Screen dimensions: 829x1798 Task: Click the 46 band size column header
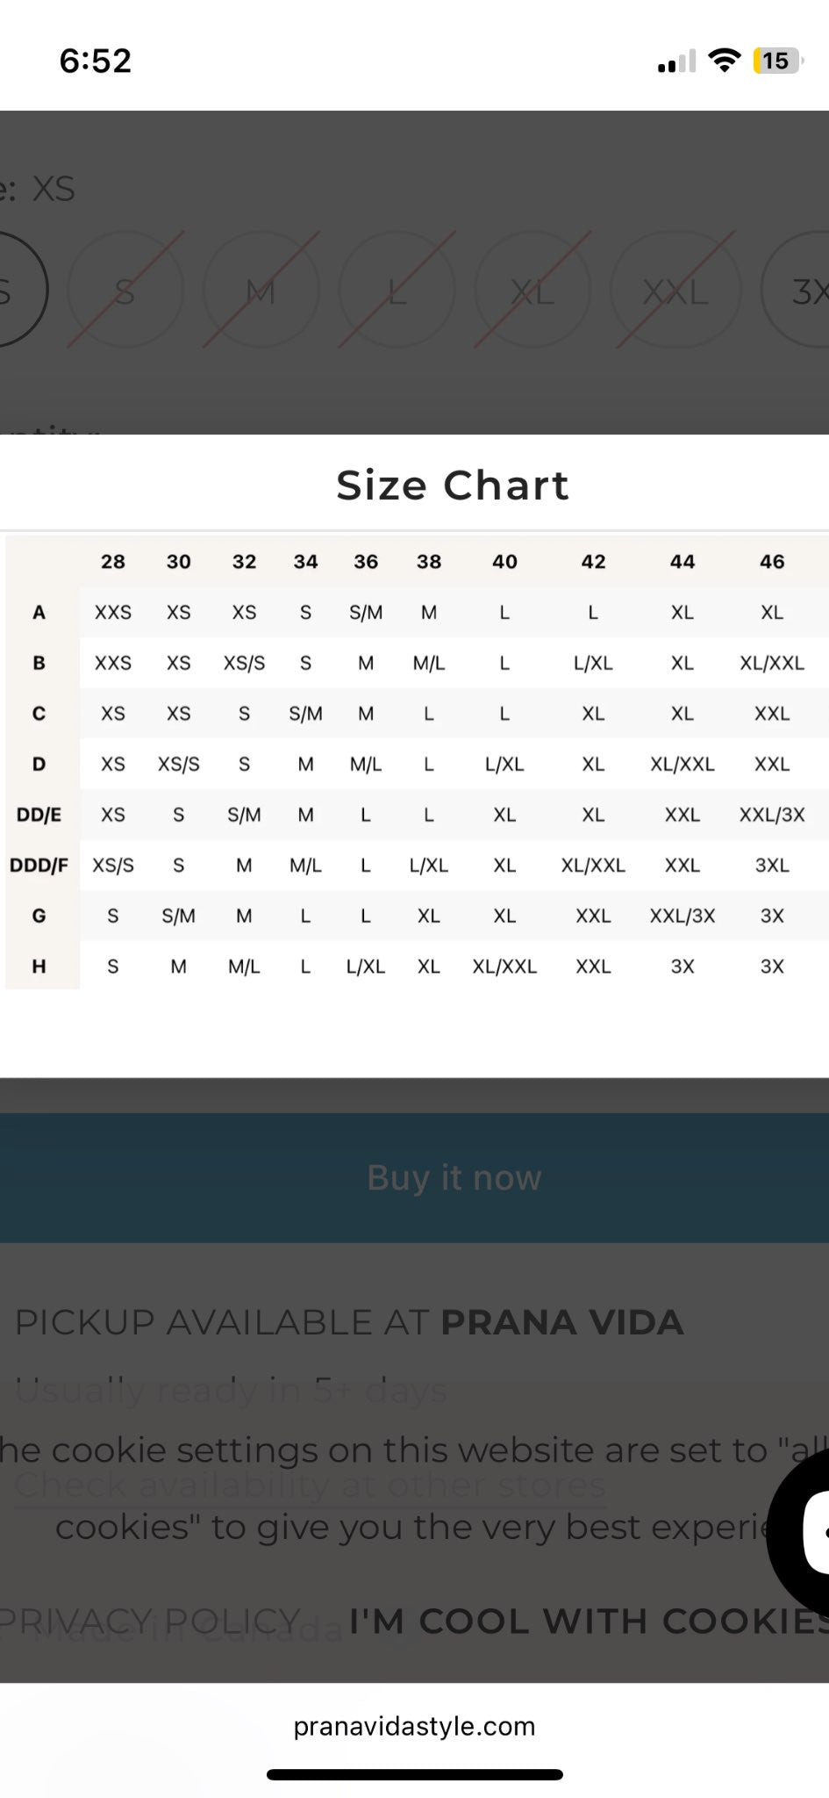pos(771,562)
